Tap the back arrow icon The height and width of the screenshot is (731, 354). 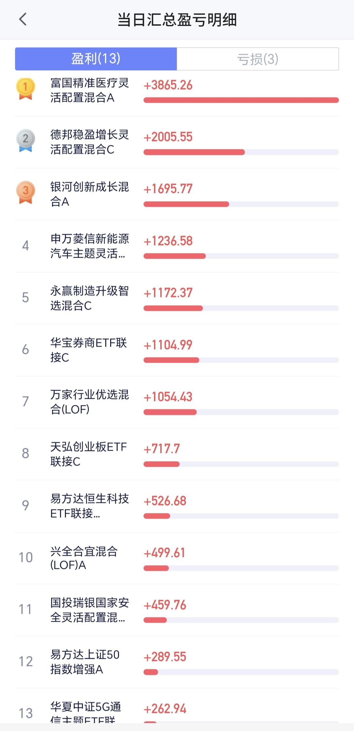23,19
